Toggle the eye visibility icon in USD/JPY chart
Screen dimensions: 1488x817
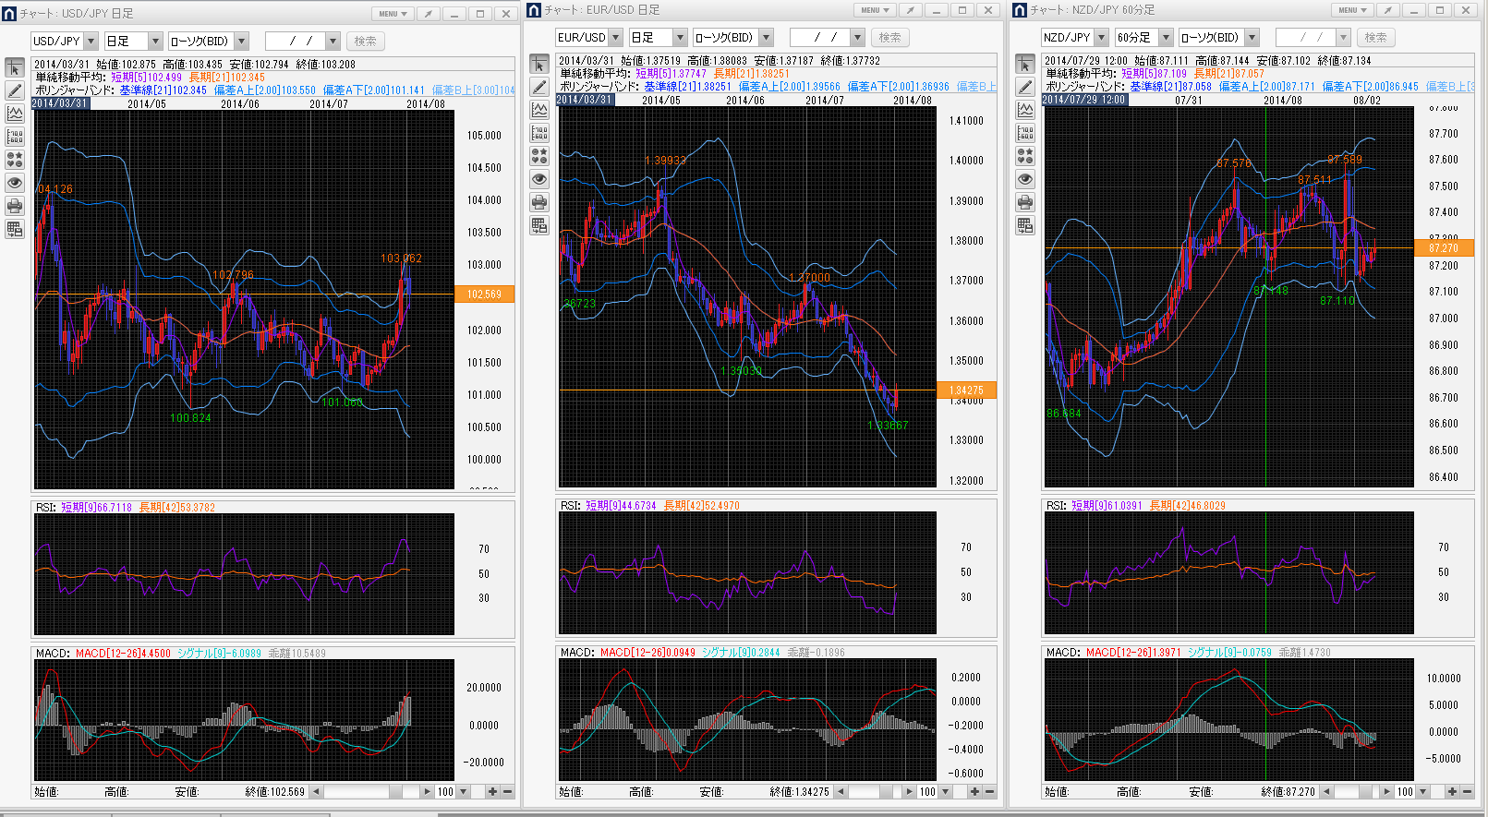pos(15,183)
